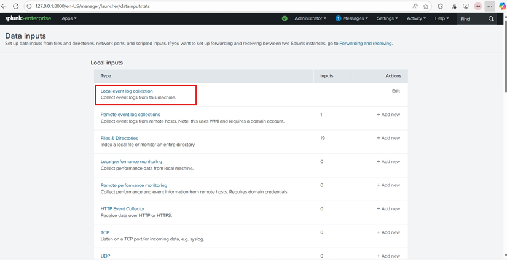Click the browser back arrow
Screen dimensions: 507x260
coord(4,6)
